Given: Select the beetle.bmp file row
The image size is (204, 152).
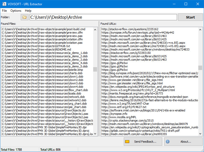Looking at the screenshot, I should 47,70.
